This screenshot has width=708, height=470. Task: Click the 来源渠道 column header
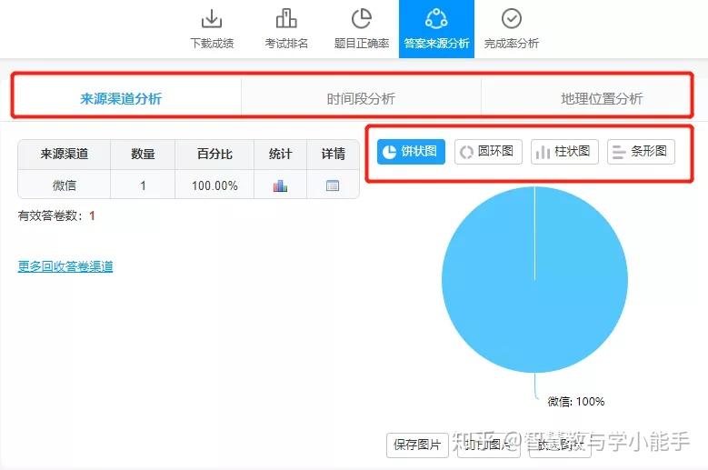[x=65, y=154]
